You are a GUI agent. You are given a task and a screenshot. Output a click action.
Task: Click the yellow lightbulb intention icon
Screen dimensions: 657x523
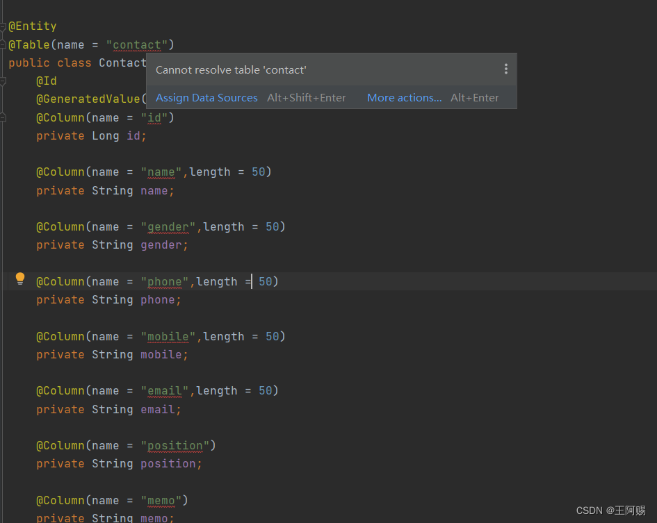[x=19, y=278]
